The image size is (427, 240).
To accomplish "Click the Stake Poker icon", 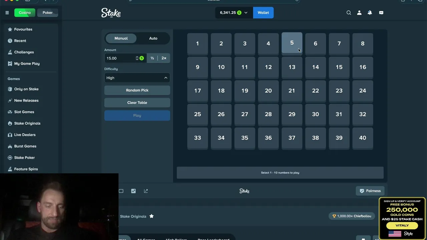I will [10, 158].
